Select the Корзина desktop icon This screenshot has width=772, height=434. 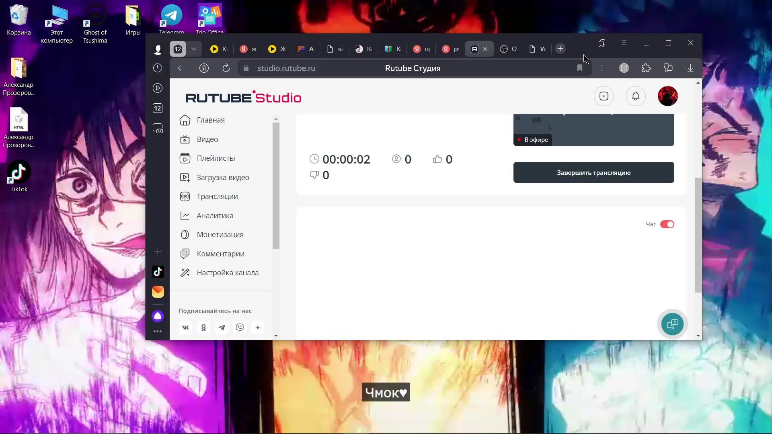point(18,20)
